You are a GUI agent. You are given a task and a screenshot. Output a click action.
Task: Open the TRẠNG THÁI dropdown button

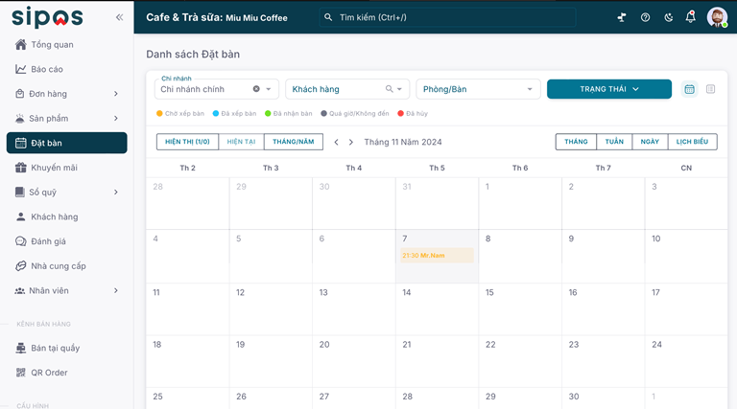[x=609, y=89]
